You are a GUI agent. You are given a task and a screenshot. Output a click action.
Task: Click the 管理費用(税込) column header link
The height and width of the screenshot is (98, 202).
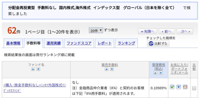(159, 67)
